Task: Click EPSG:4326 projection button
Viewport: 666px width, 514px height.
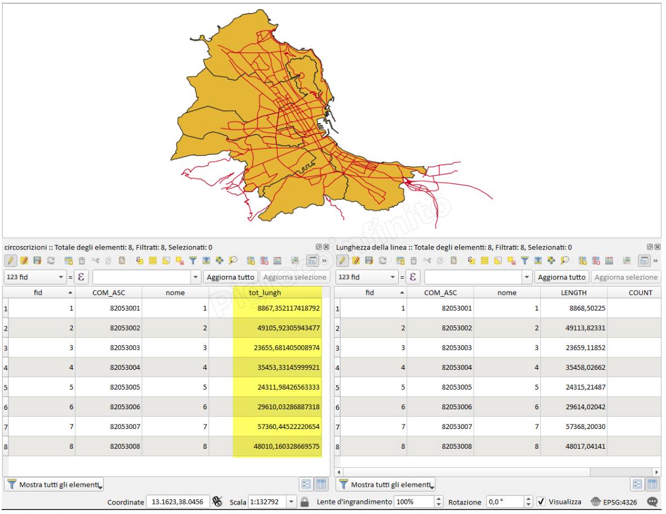Action: [x=616, y=502]
